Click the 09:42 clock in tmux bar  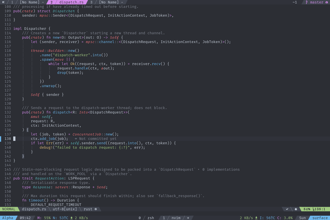coord(25,218)
